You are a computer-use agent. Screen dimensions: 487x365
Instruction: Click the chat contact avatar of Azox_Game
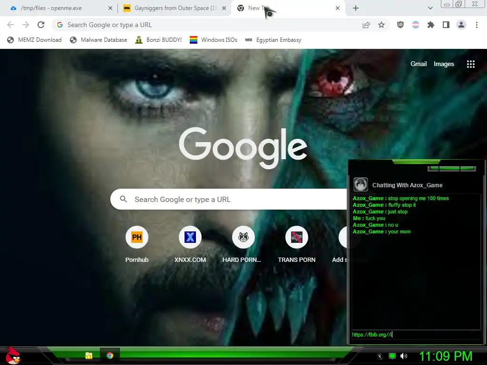click(x=360, y=185)
